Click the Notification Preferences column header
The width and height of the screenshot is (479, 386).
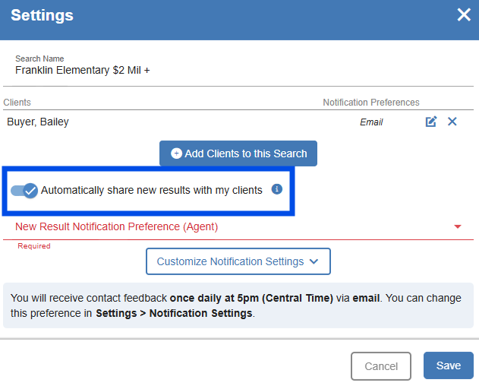pyautogui.click(x=370, y=103)
